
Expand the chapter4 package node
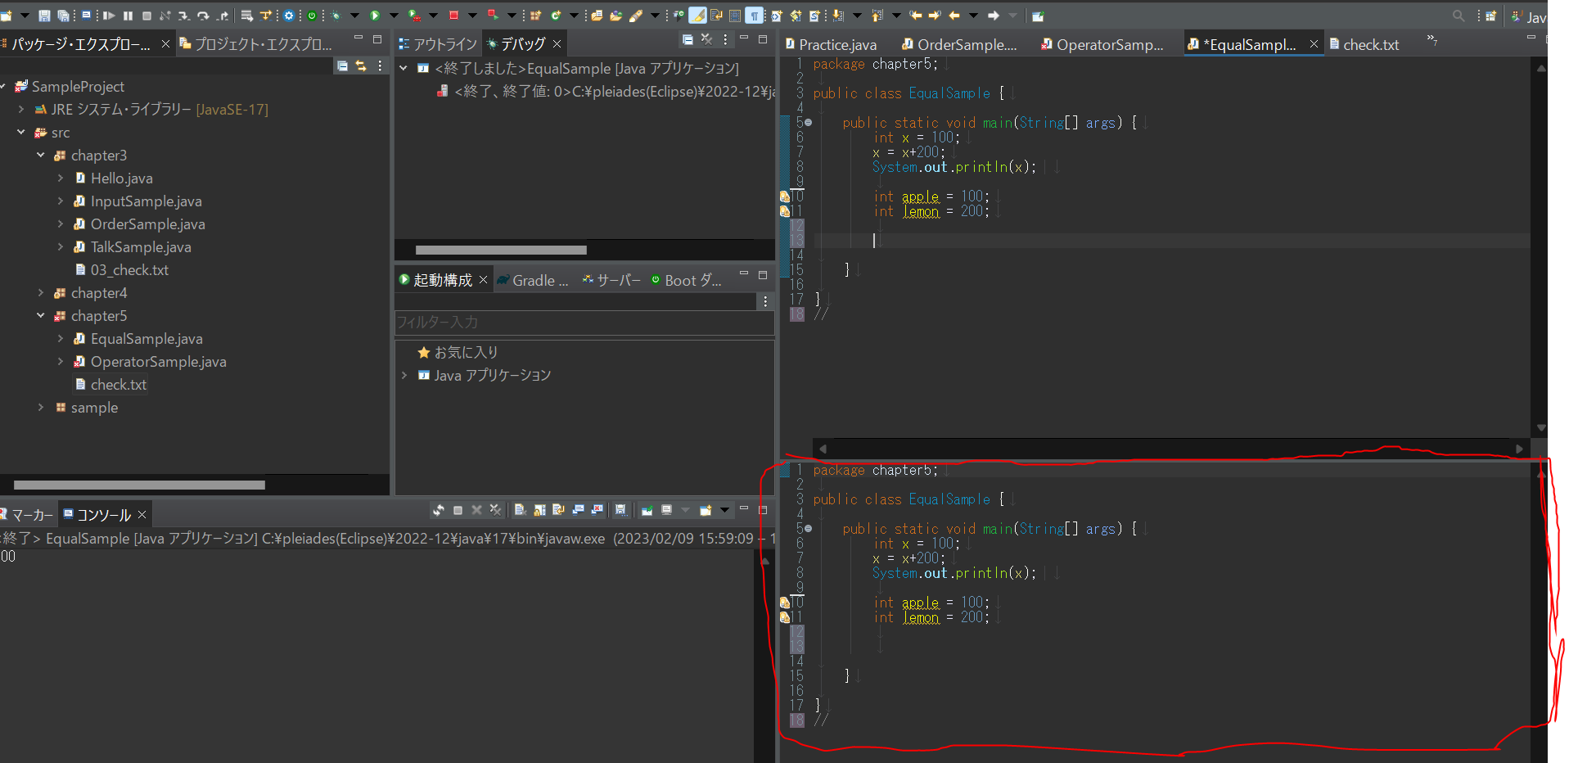pyautogui.click(x=40, y=292)
